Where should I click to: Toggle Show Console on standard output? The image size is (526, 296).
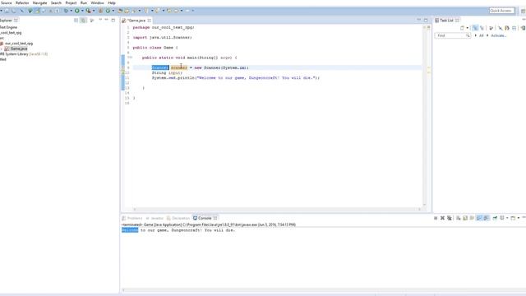[x=480, y=218]
